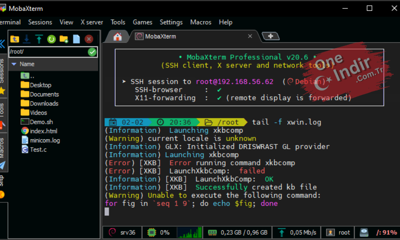The height and width of the screenshot is (240, 400).
Task: Click the red delete icon
Action: pyautogui.click(x=89, y=39)
